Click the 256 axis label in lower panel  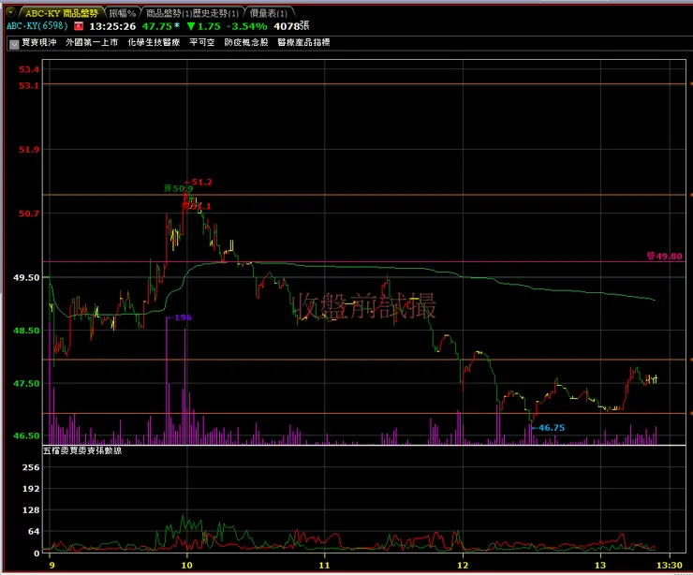coord(31,467)
